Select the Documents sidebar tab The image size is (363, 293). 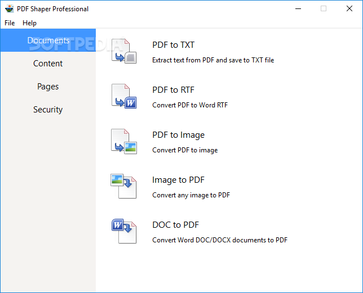[x=48, y=40]
